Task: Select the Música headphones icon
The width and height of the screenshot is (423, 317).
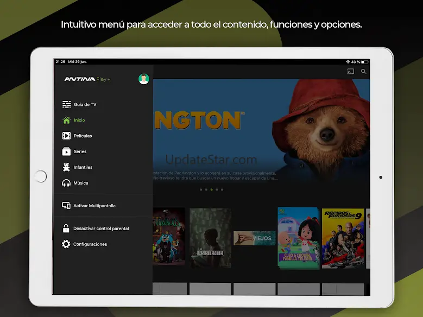Action: pyautogui.click(x=66, y=183)
